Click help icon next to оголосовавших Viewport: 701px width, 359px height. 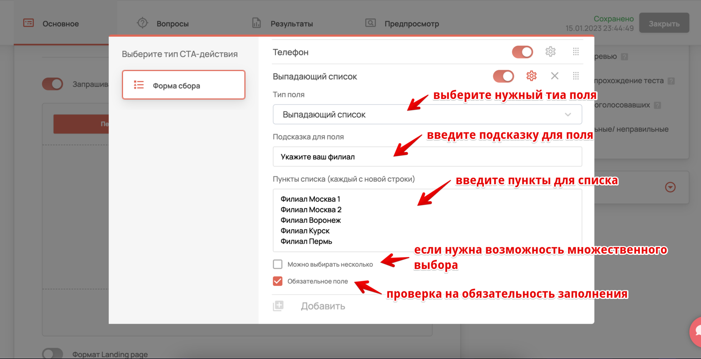pyautogui.click(x=658, y=105)
